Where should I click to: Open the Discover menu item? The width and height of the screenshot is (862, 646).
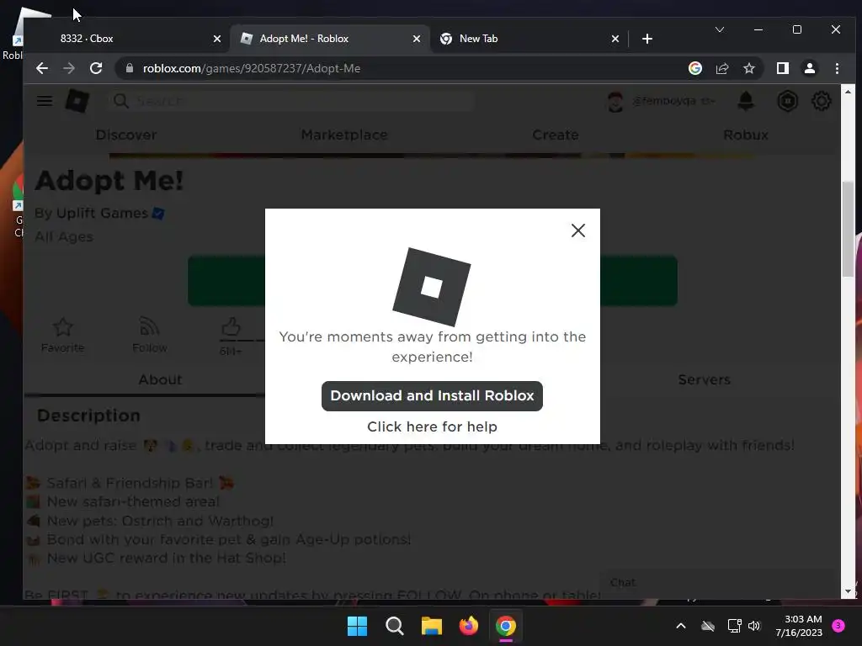(126, 135)
